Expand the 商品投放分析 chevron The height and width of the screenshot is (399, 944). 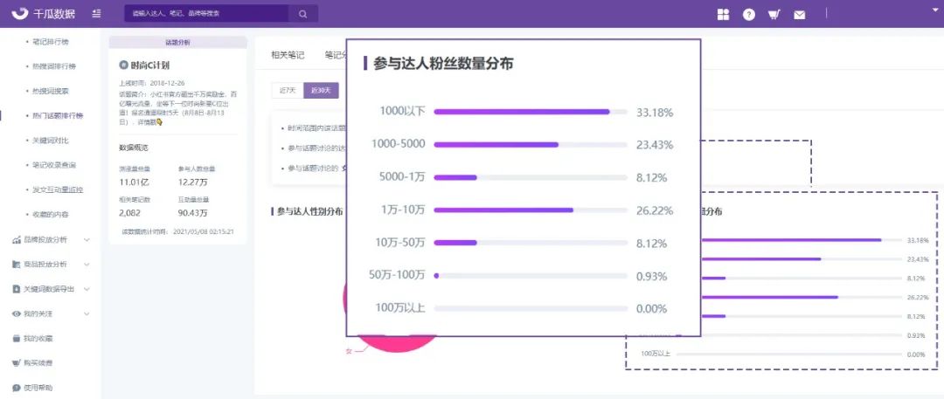pos(87,265)
